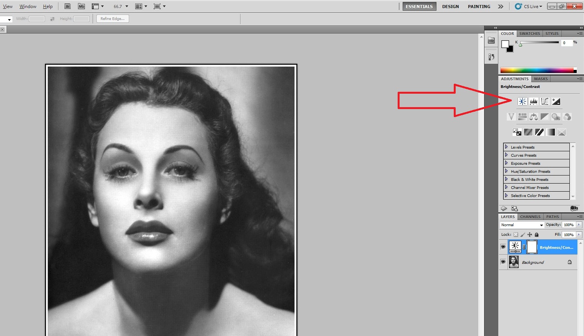The image size is (584, 336).
Task: Add a Threshold adjustment layer
Action: pyautogui.click(x=539, y=132)
